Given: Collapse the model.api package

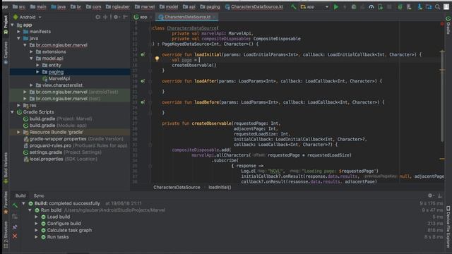Looking at the screenshot, I should tap(31, 59).
